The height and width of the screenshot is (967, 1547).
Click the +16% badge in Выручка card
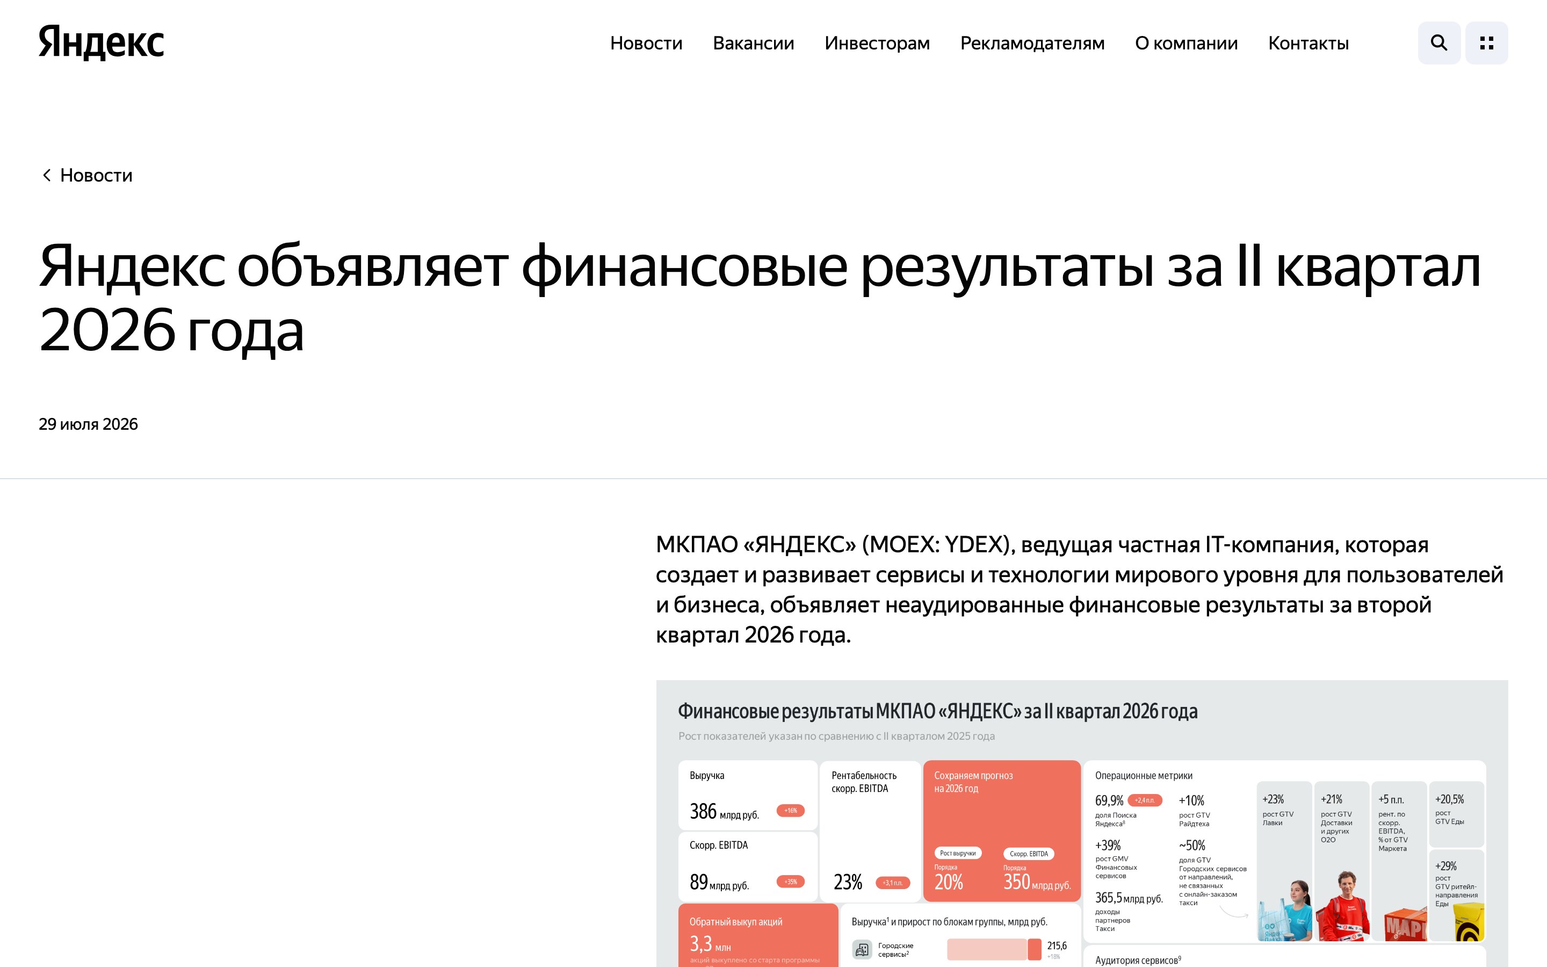pyautogui.click(x=791, y=810)
